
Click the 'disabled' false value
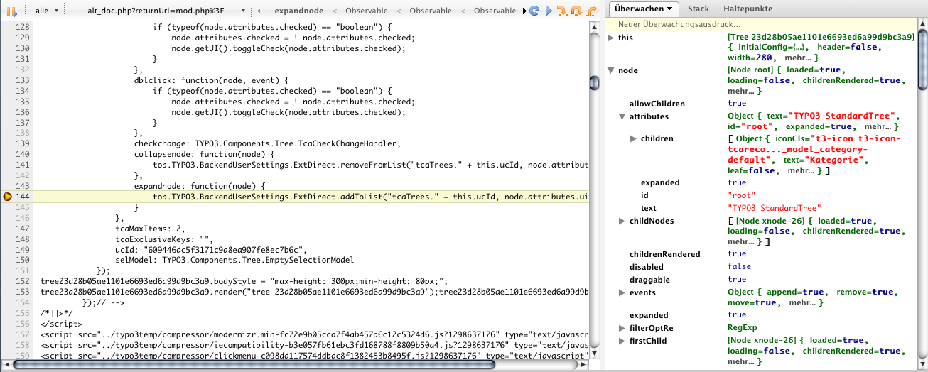739,266
